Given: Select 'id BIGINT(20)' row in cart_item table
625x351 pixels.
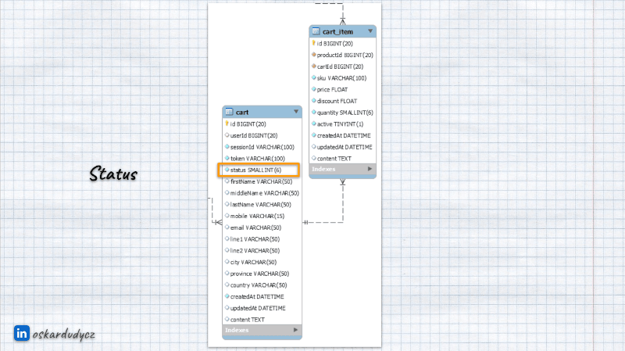Looking at the screenshot, I should coord(342,44).
